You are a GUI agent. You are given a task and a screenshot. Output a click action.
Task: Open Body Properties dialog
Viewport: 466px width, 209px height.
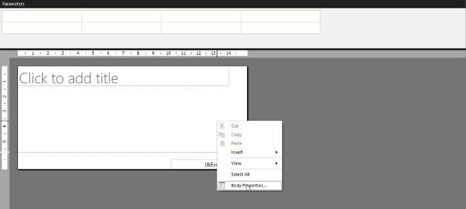point(249,186)
